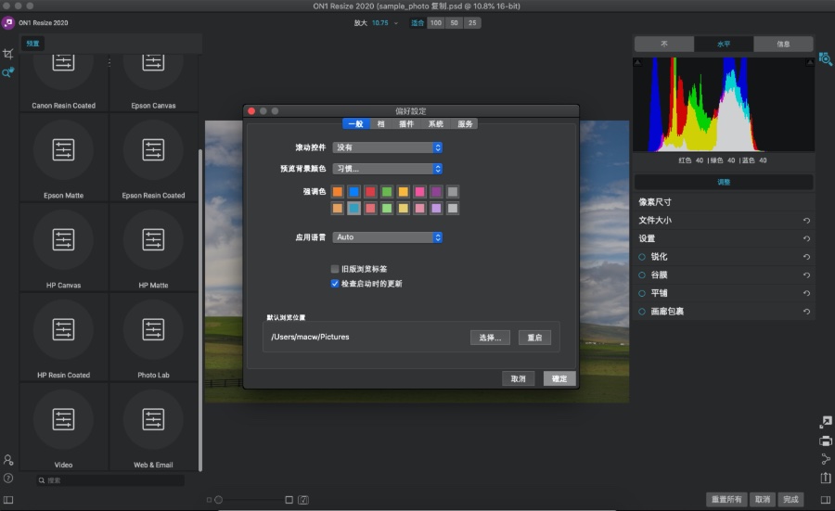This screenshot has height=511, width=835.
Task: Pick the bright blue accent color swatch
Action: coord(354,192)
